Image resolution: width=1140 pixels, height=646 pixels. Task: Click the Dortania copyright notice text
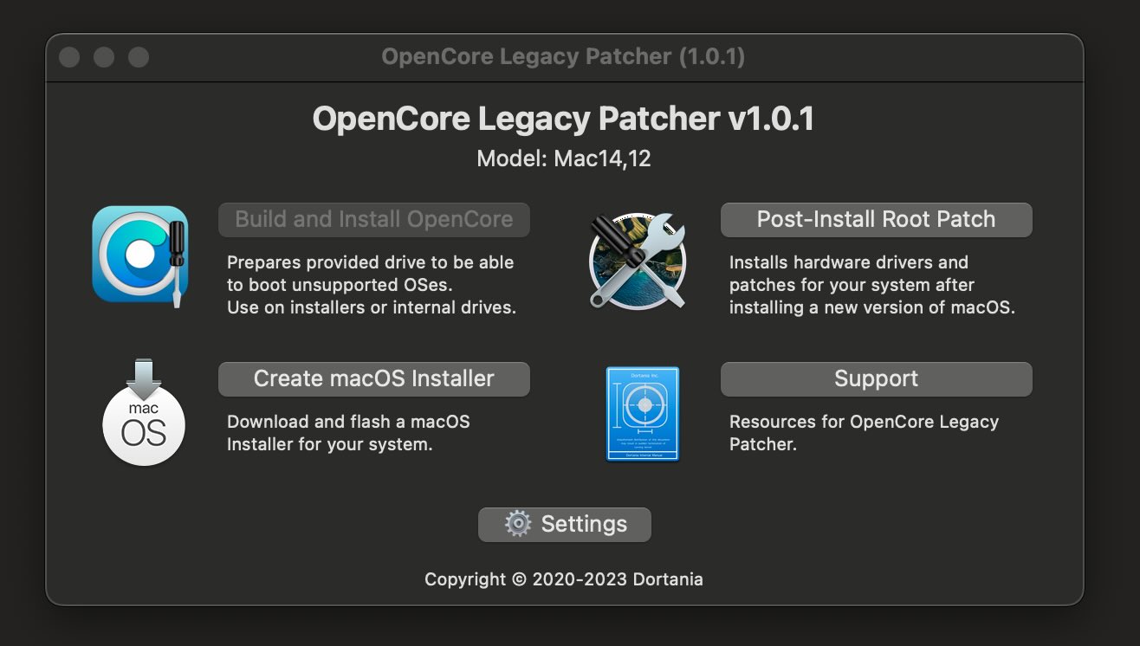(564, 579)
